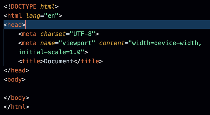Place cursor in the lang attribute name
The image size is (210, 115).
point(33,16)
